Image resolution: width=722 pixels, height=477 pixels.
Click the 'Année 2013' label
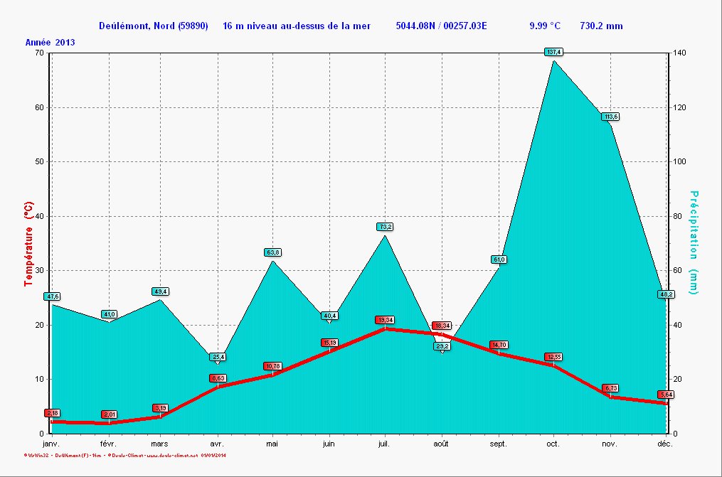point(51,42)
